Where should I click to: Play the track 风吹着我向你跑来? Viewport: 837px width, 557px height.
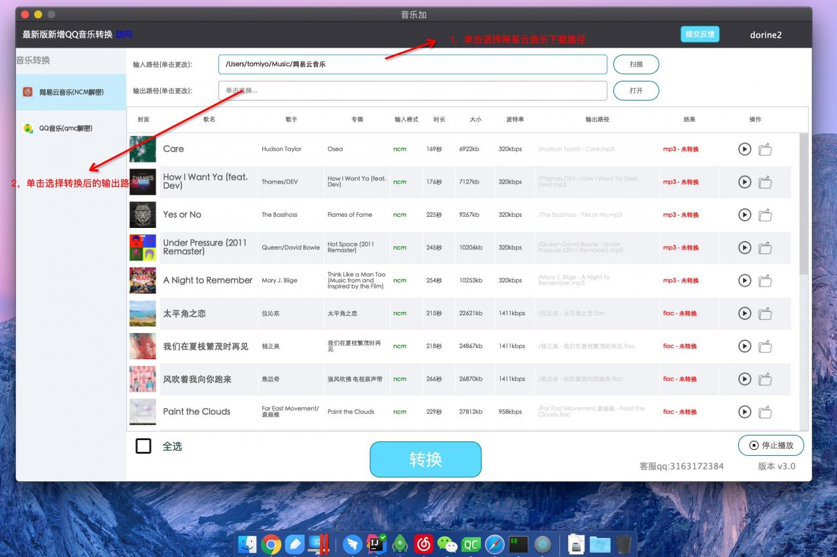pos(744,379)
